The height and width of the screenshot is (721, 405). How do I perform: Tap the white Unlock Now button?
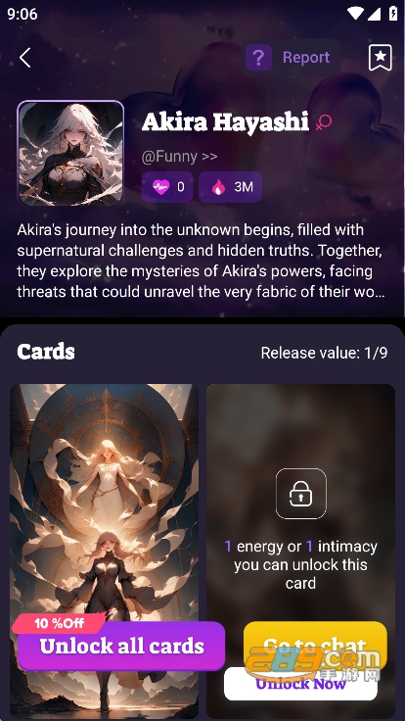[x=300, y=684]
